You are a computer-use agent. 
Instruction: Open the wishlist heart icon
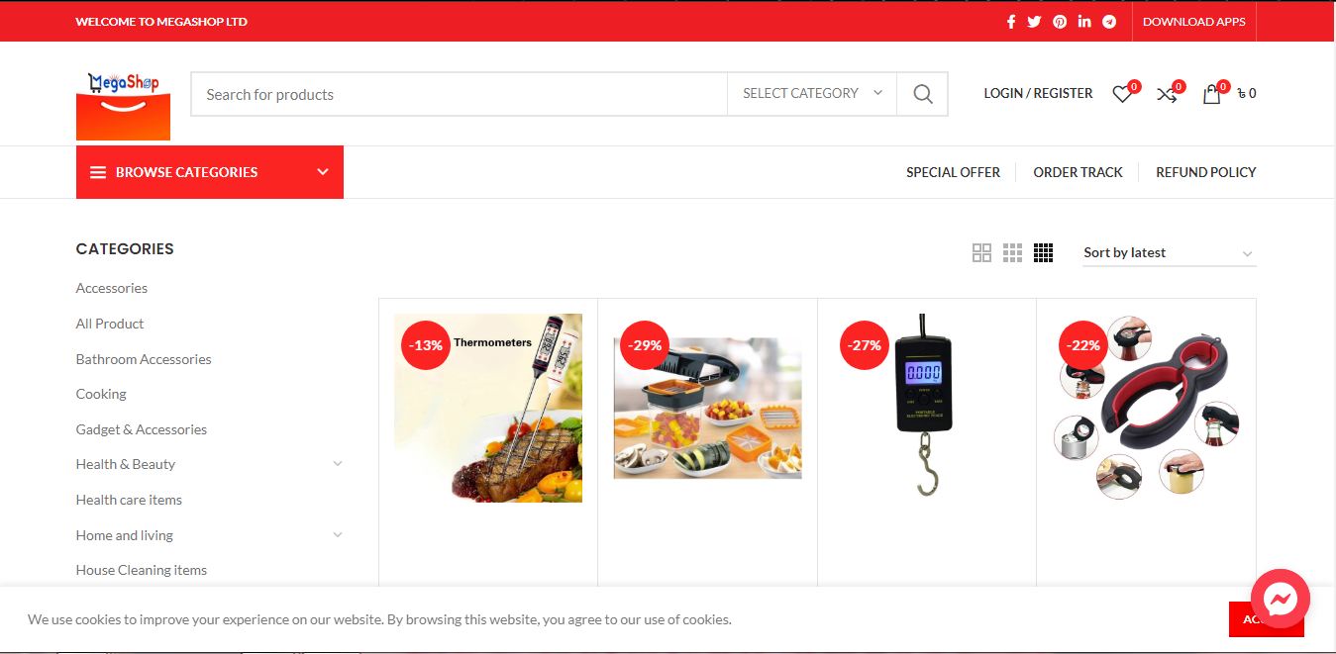coord(1122,94)
